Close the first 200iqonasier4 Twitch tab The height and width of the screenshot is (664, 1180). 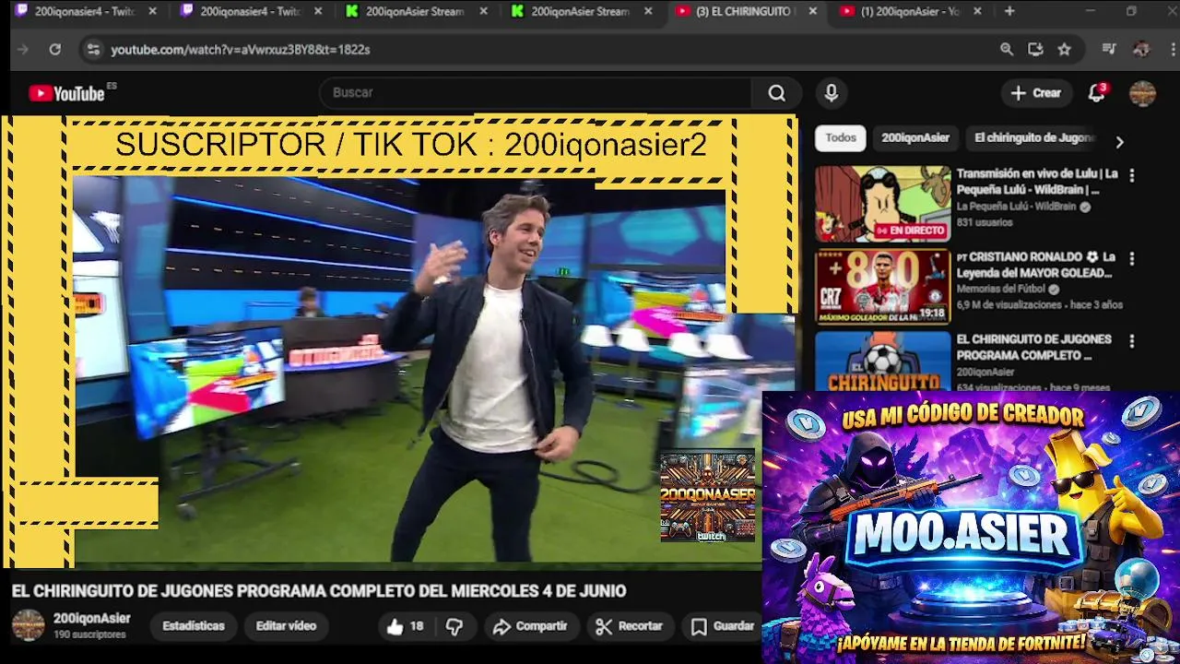[152, 11]
